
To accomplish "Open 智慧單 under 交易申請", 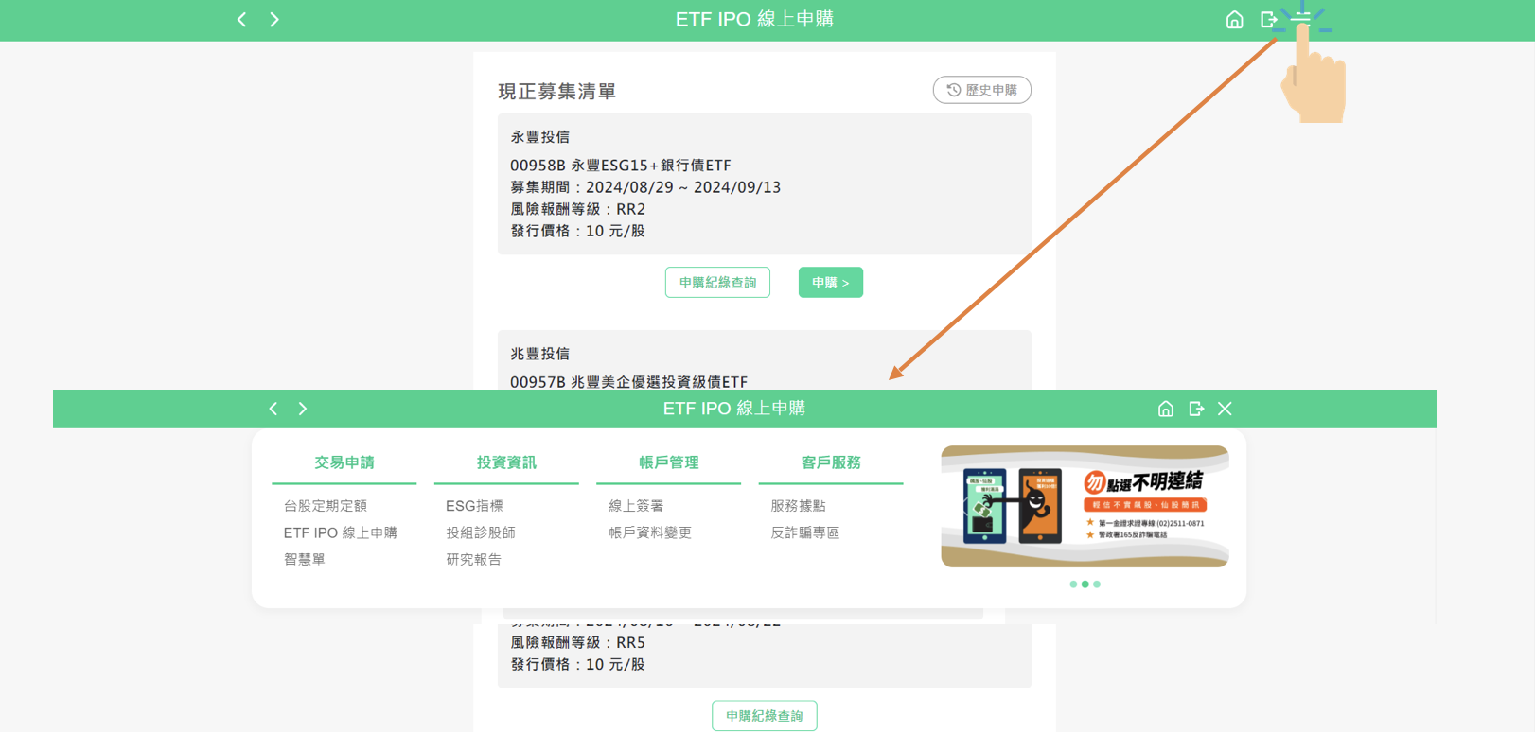I will tap(305, 559).
